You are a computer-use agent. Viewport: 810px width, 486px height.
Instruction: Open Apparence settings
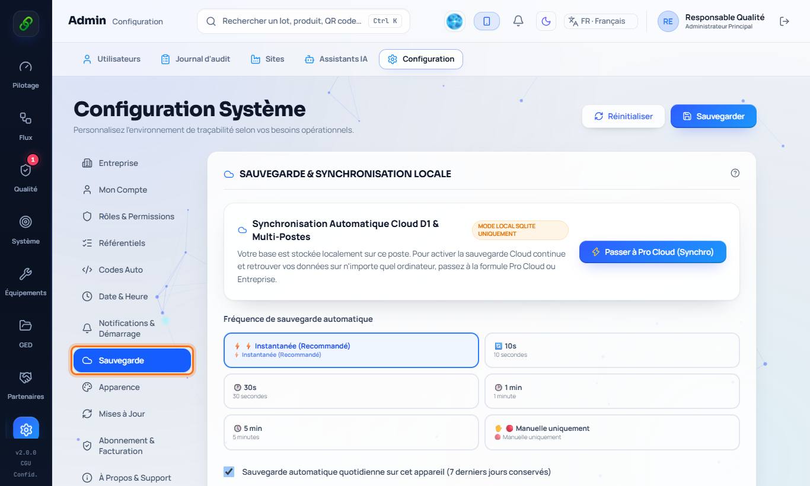tap(132, 387)
